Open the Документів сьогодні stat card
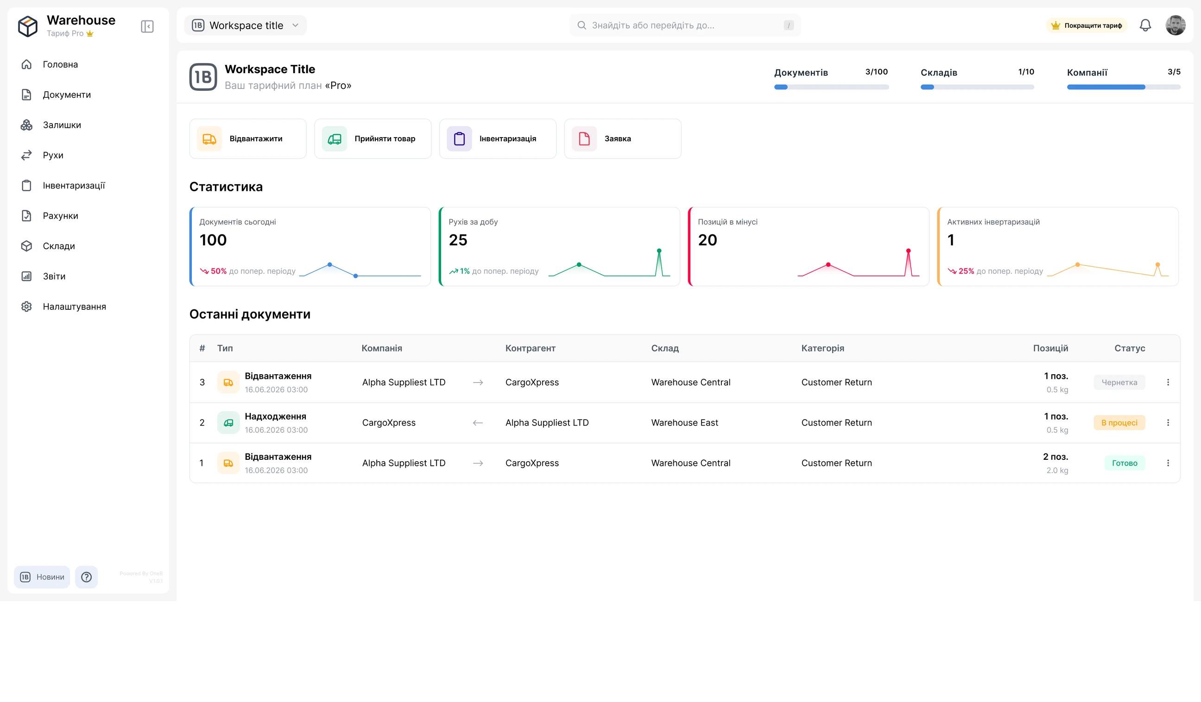The width and height of the screenshot is (1201, 702). (310, 246)
